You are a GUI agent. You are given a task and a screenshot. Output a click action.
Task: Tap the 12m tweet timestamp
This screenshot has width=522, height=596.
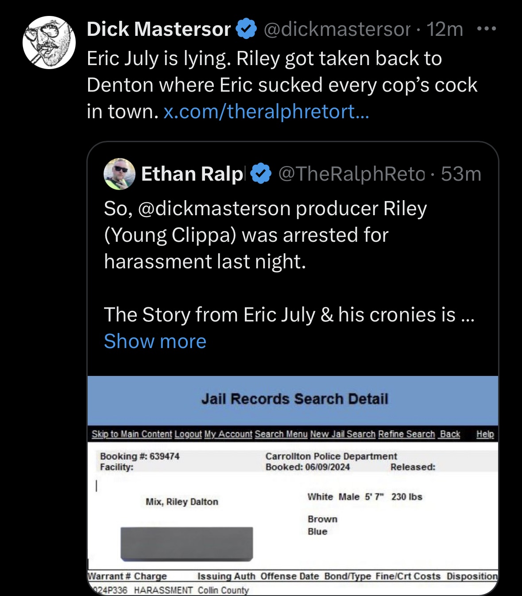445,29
